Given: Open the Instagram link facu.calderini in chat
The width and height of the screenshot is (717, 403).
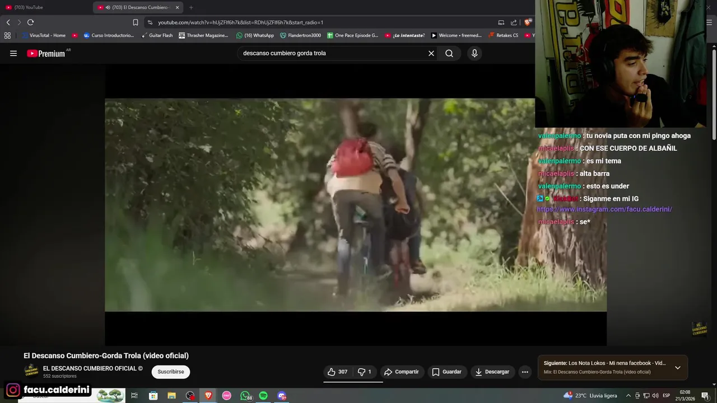Looking at the screenshot, I should pos(604,209).
